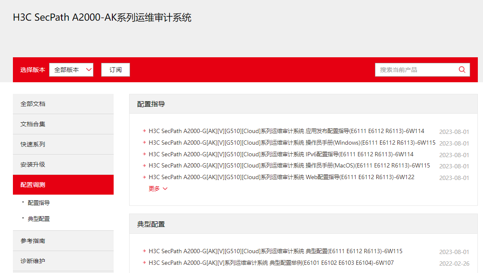Select 典型配置 sub-item under 配置调测

click(x=38, y=219)
